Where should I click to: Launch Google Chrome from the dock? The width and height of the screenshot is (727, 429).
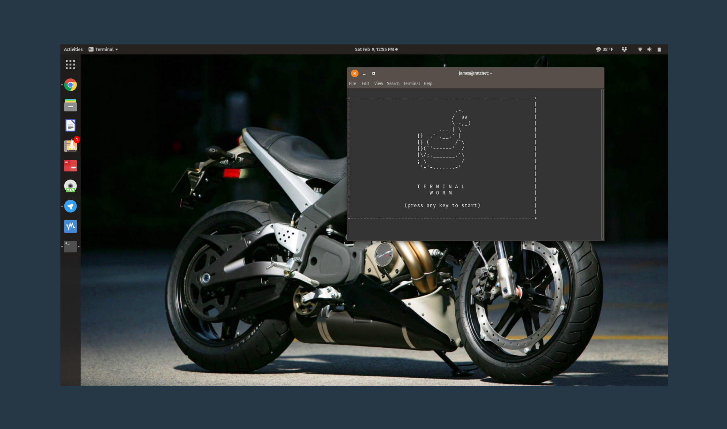coord(70,85)
